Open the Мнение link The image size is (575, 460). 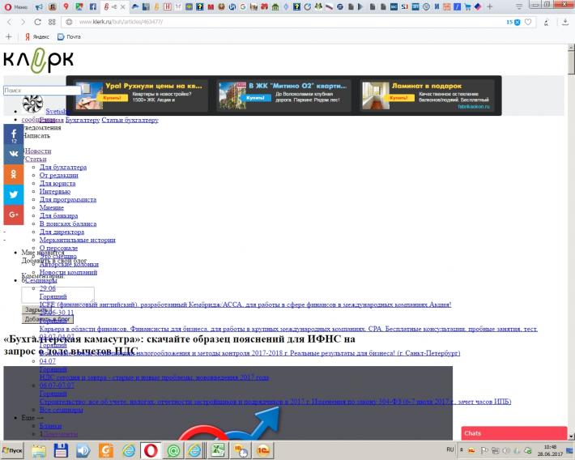(52, 207)
